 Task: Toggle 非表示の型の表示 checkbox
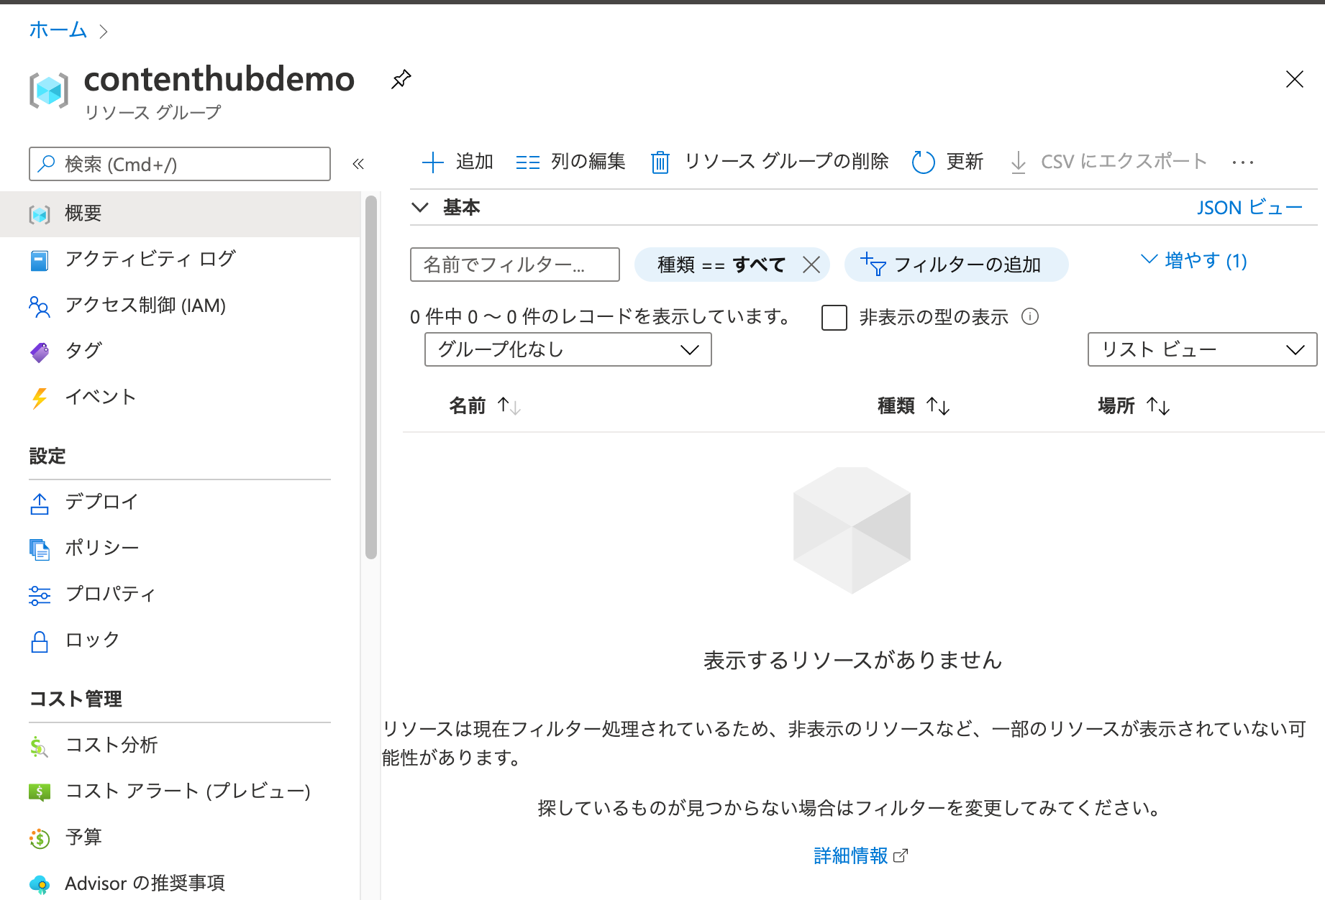pyautogui.click(x=834, y=317)
